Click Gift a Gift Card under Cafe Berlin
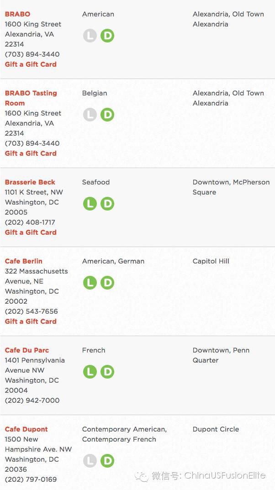The image size is (275, 490). (x=31, y=321)
